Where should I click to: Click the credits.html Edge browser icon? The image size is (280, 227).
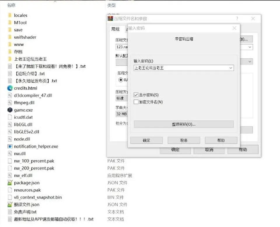point(10,88)
